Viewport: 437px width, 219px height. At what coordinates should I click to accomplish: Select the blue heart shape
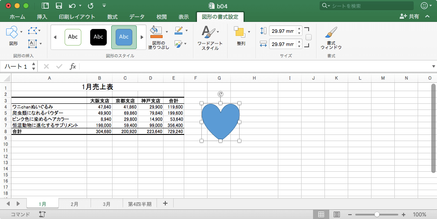220,121
